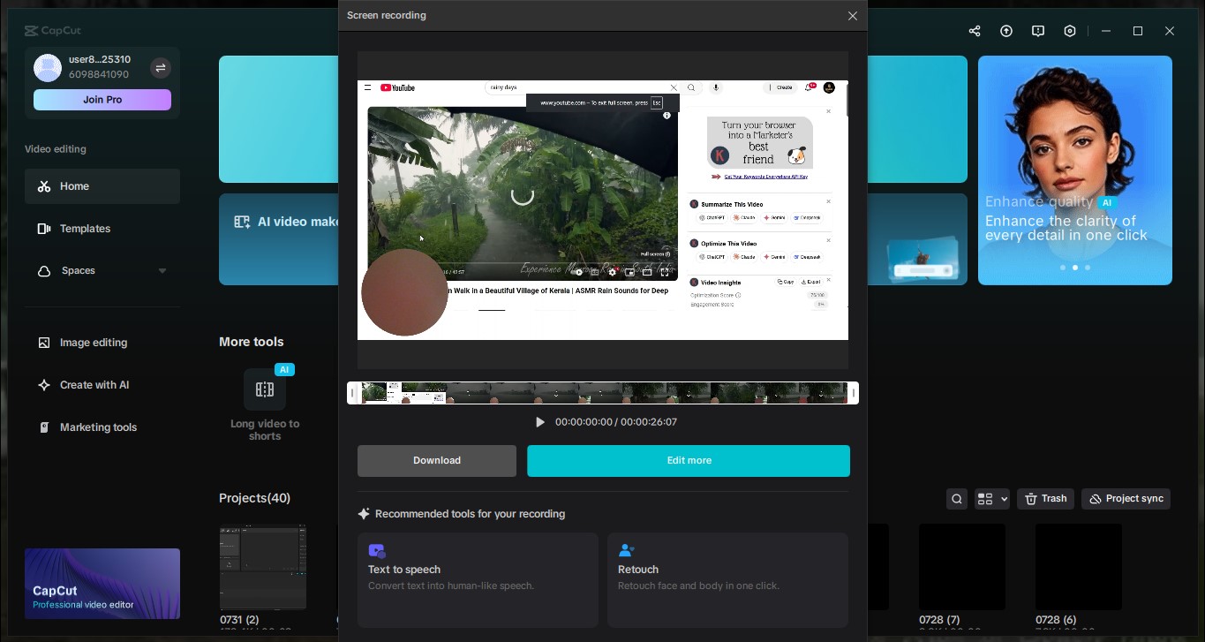Open the project layout view dropdown
The image size is (1205, 642).
coord(991,499)
